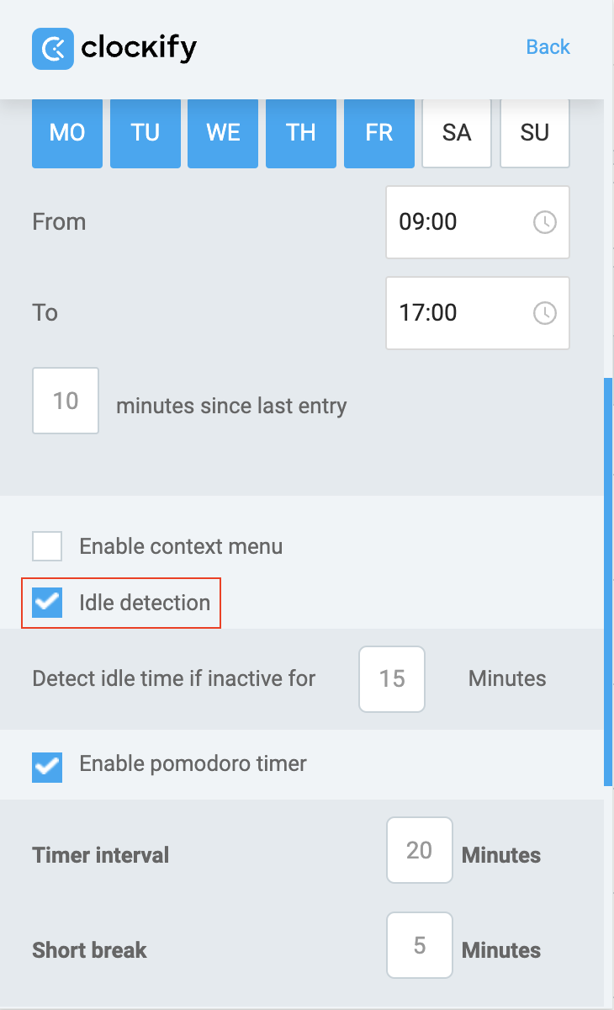This screenshot has height=1010, width=614.
Task: Go Back to previous screen
Action: coord(548,47)
